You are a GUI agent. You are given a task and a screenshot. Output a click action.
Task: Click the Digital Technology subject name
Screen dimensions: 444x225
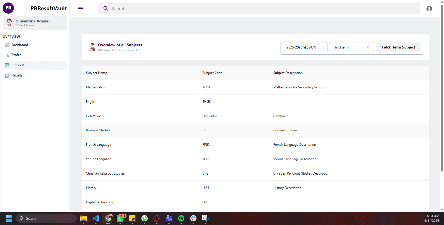click(99, 202)
